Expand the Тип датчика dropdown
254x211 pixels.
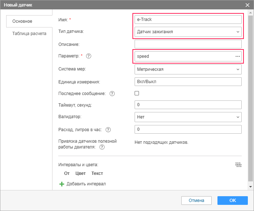point(188,32)
